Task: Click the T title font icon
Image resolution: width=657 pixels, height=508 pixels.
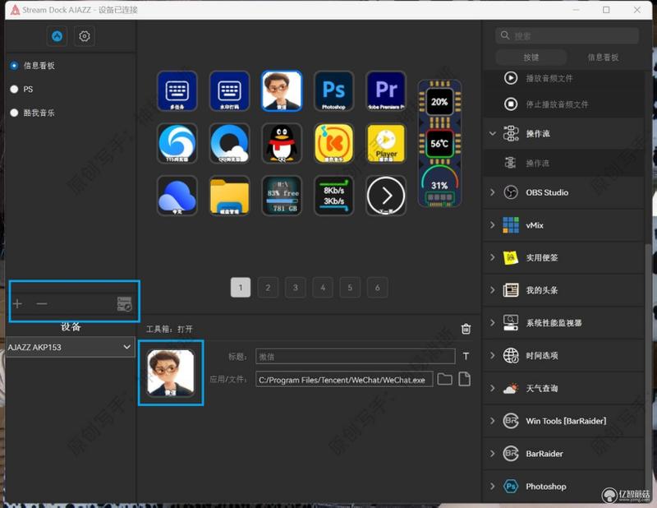Action: (466, 357)
